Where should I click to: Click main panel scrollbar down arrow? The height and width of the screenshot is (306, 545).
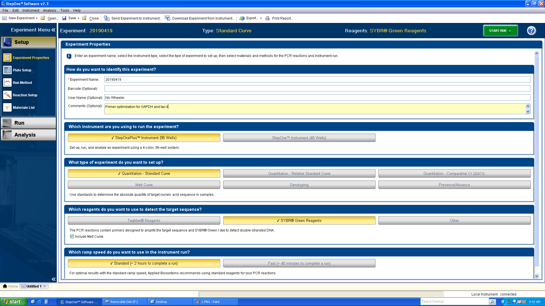[x=536, y=276]
